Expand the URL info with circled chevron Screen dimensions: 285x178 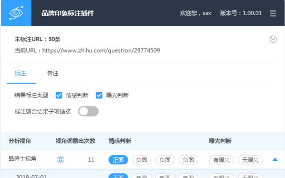[273, 39]
